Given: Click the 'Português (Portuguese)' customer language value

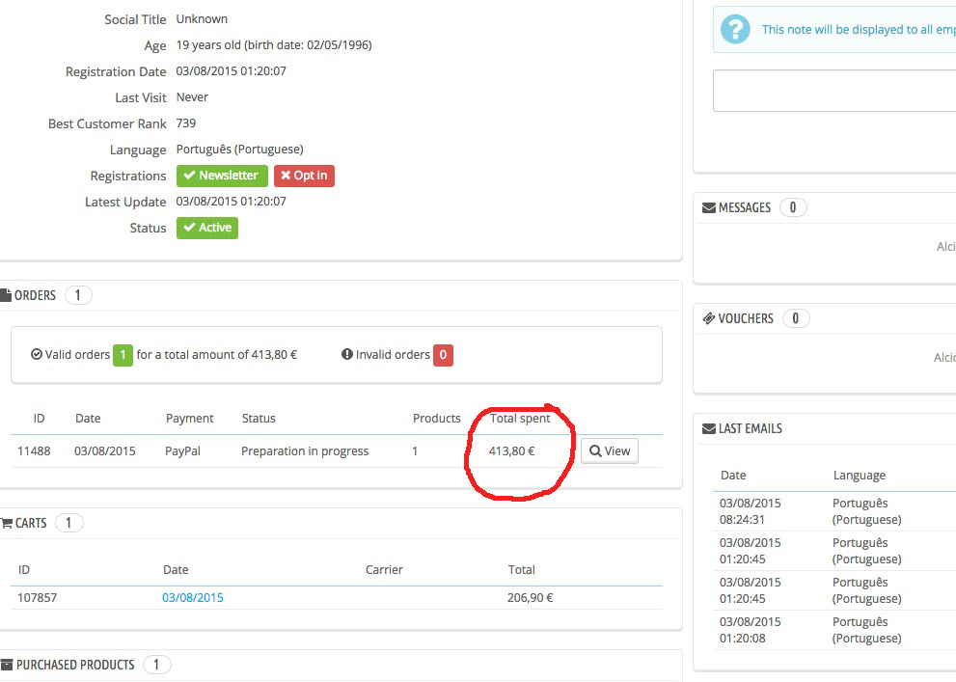Looking at the screenshot, I should pyautogui.click(x=239, y=150).
